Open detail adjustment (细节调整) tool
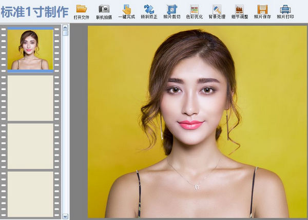This screenshot has height=220, width=308. click(239, 9)
